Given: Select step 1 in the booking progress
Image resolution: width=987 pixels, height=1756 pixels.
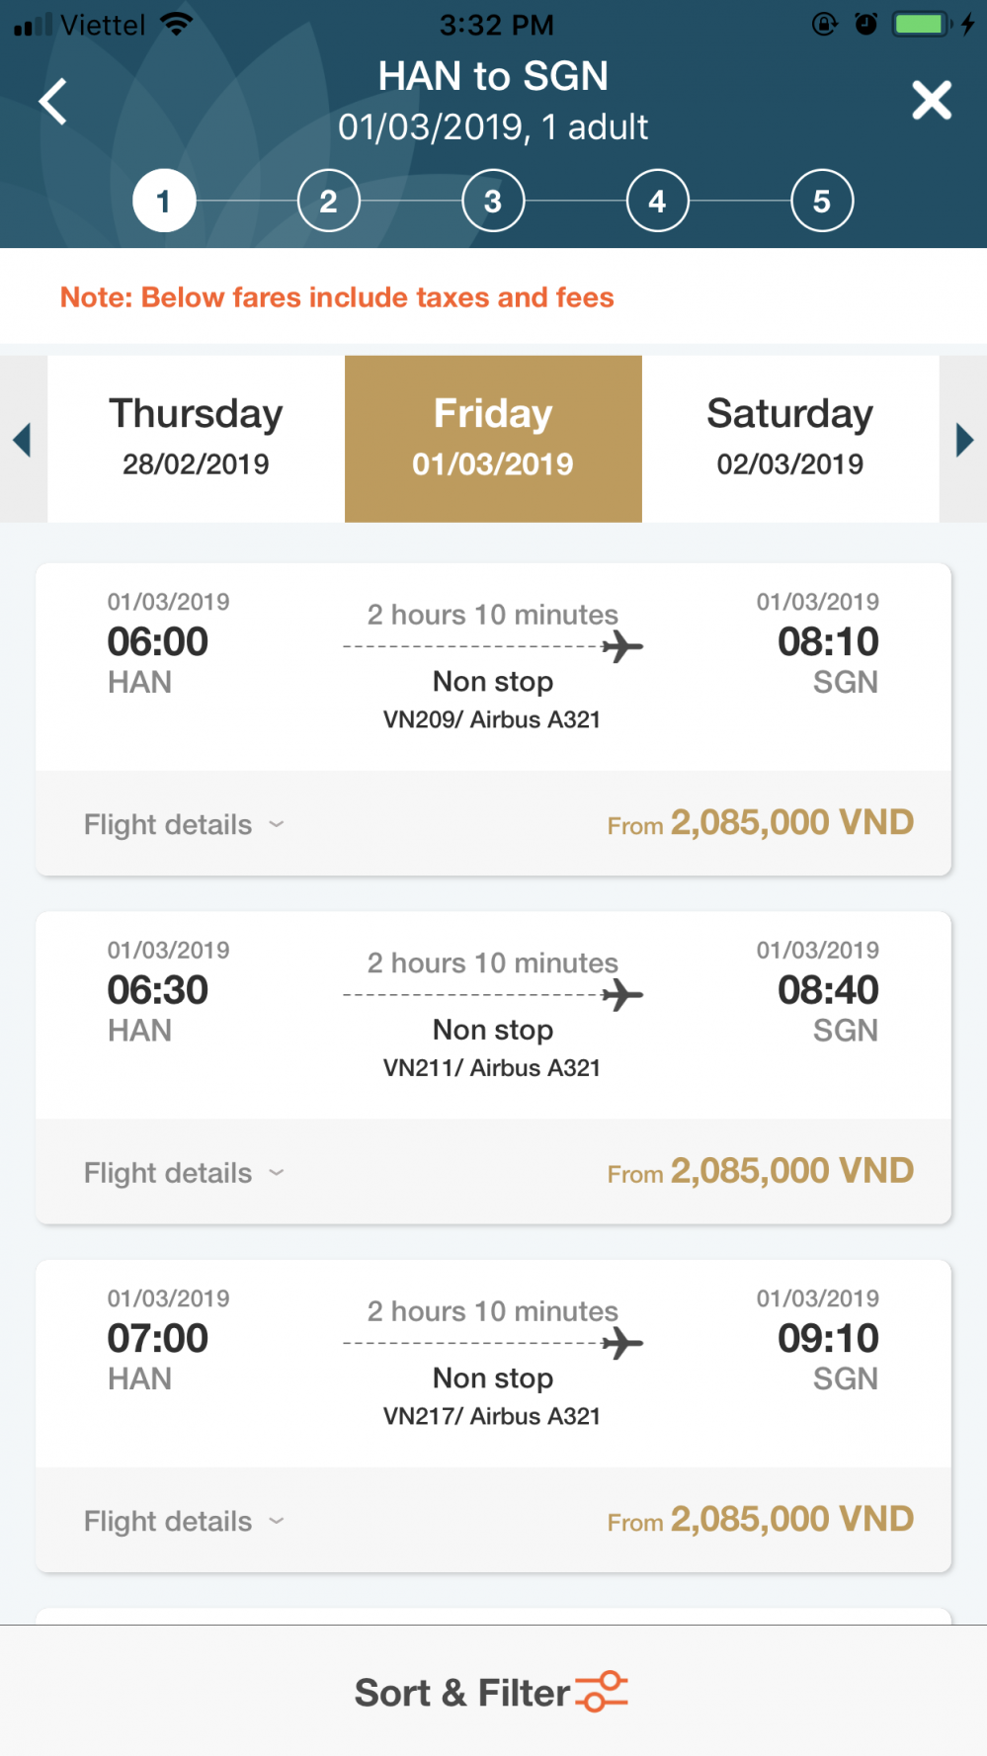Looking at the screenshot, I should point(164,202).
